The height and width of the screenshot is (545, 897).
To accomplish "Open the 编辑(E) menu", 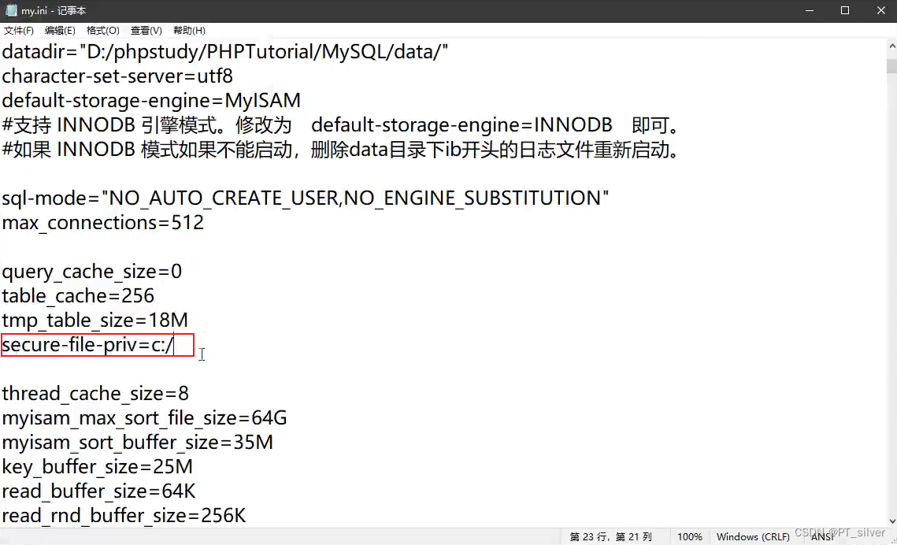I will pyautogui.click(x=60, y=30).
